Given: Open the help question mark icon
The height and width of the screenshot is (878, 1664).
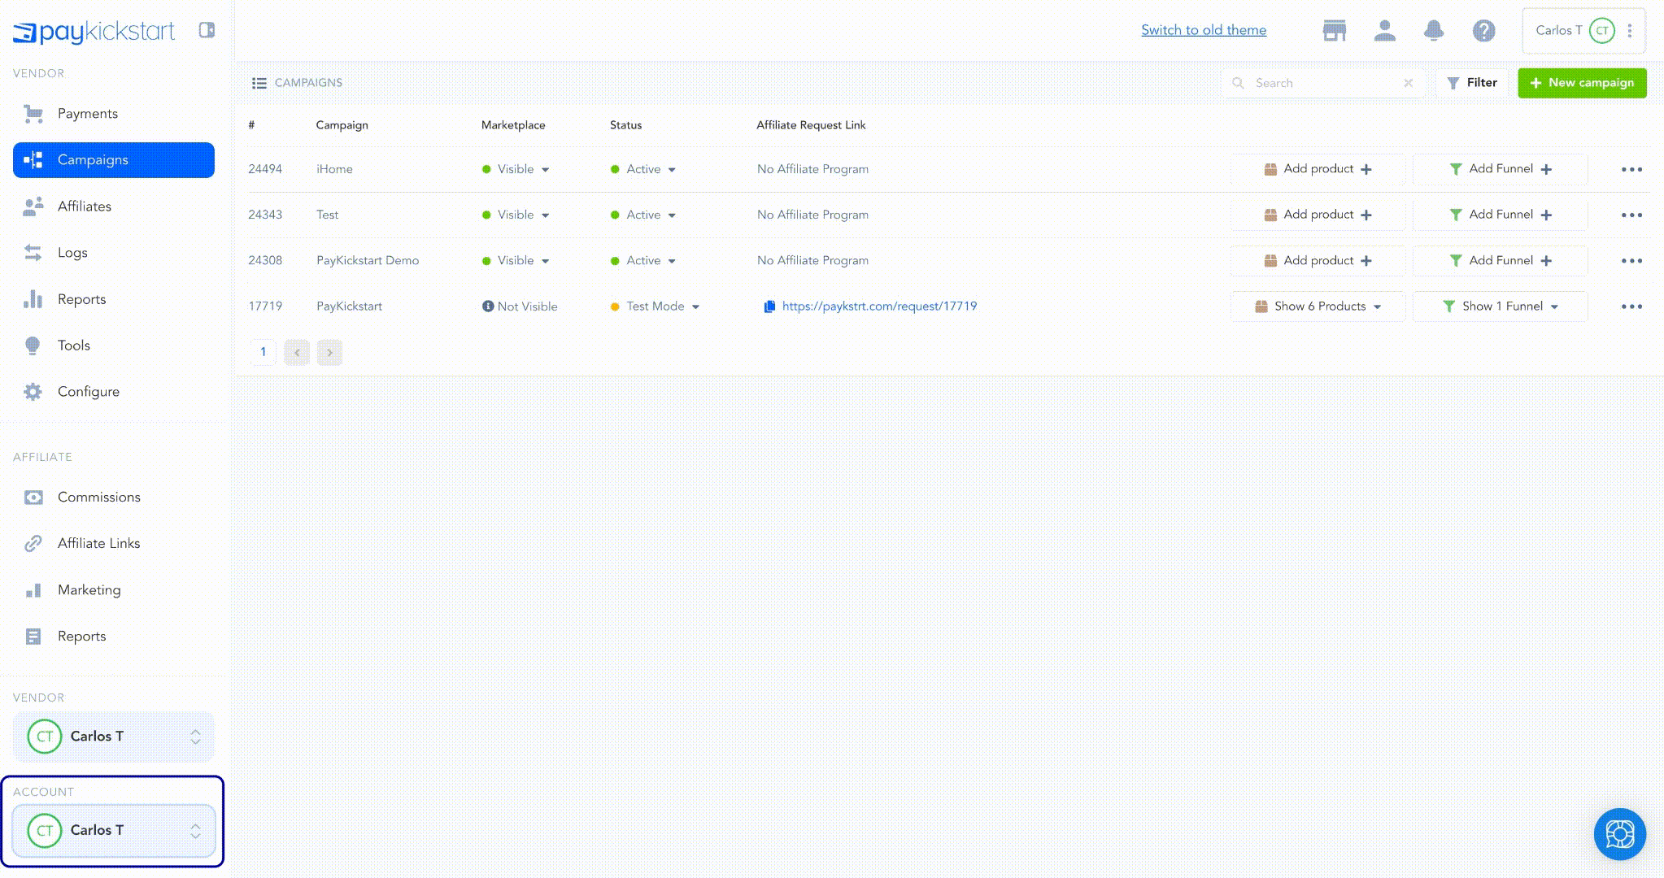Looking at the screenshot, I should point(1483,31).
